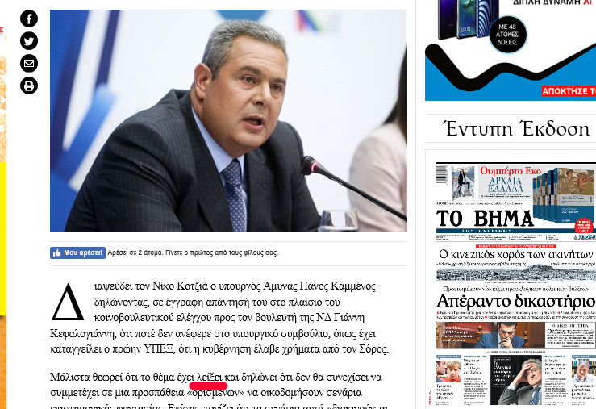Send article by email icon

pos(29,63)
